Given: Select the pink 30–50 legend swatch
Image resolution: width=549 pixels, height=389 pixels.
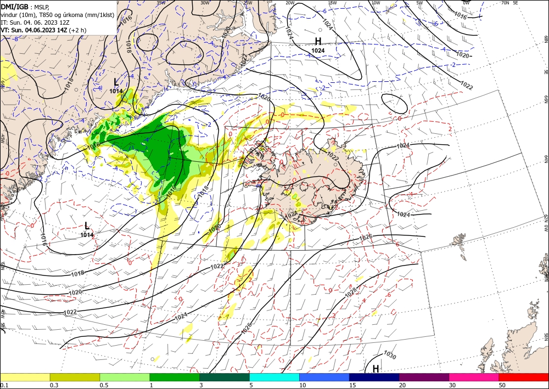Looking at the screenshot, I should pyautogui.click(x=474, y=377).
